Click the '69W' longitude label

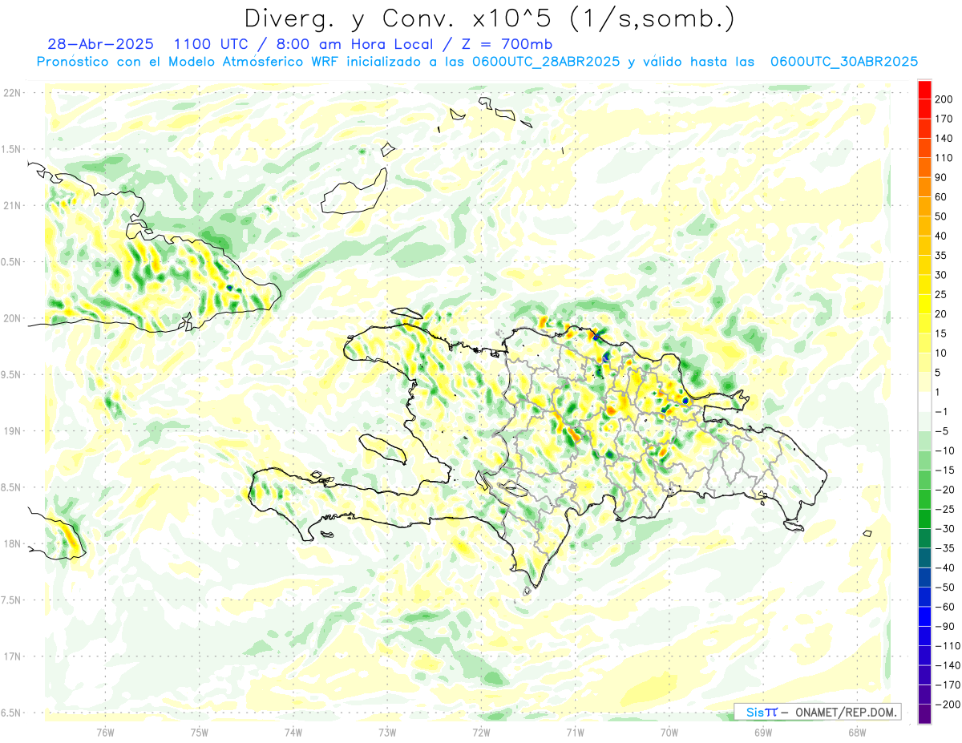click(762, 733)
